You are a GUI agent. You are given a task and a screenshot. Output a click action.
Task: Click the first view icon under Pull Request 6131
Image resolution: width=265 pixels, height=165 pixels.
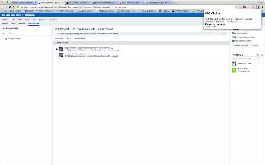(4, 33)
